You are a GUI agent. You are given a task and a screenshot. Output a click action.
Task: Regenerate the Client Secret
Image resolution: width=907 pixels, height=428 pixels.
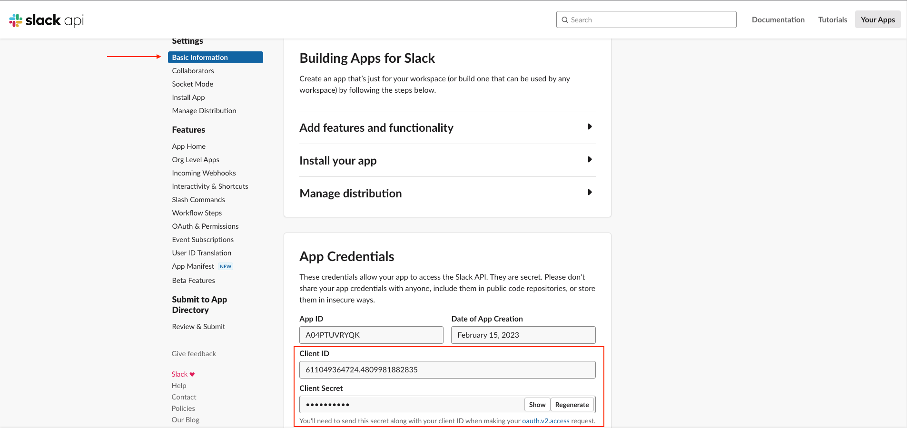tap(572, 405)
